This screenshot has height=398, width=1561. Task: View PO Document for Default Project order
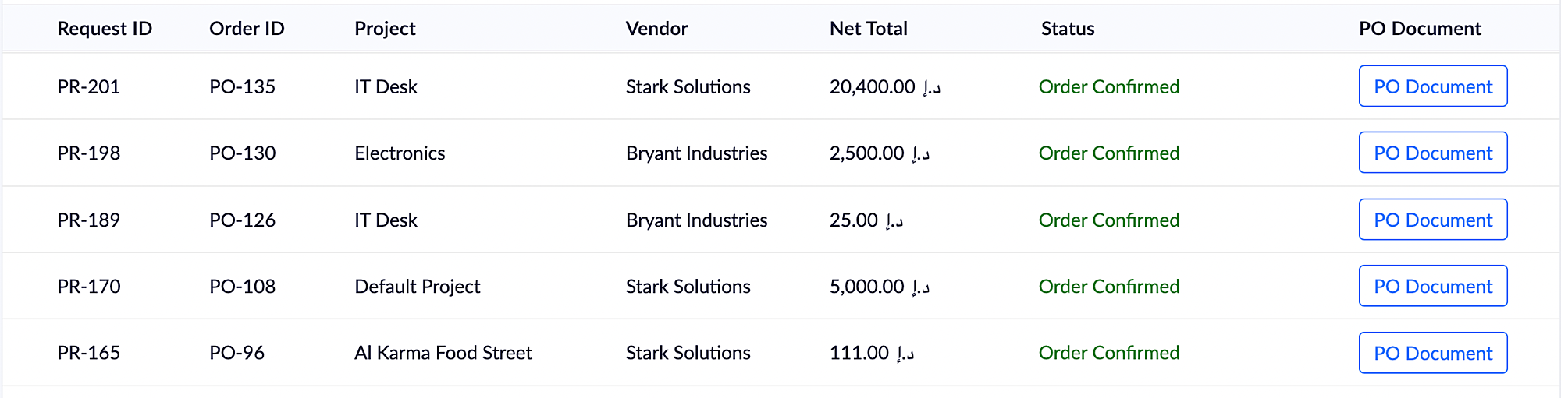pos(1432,286)
